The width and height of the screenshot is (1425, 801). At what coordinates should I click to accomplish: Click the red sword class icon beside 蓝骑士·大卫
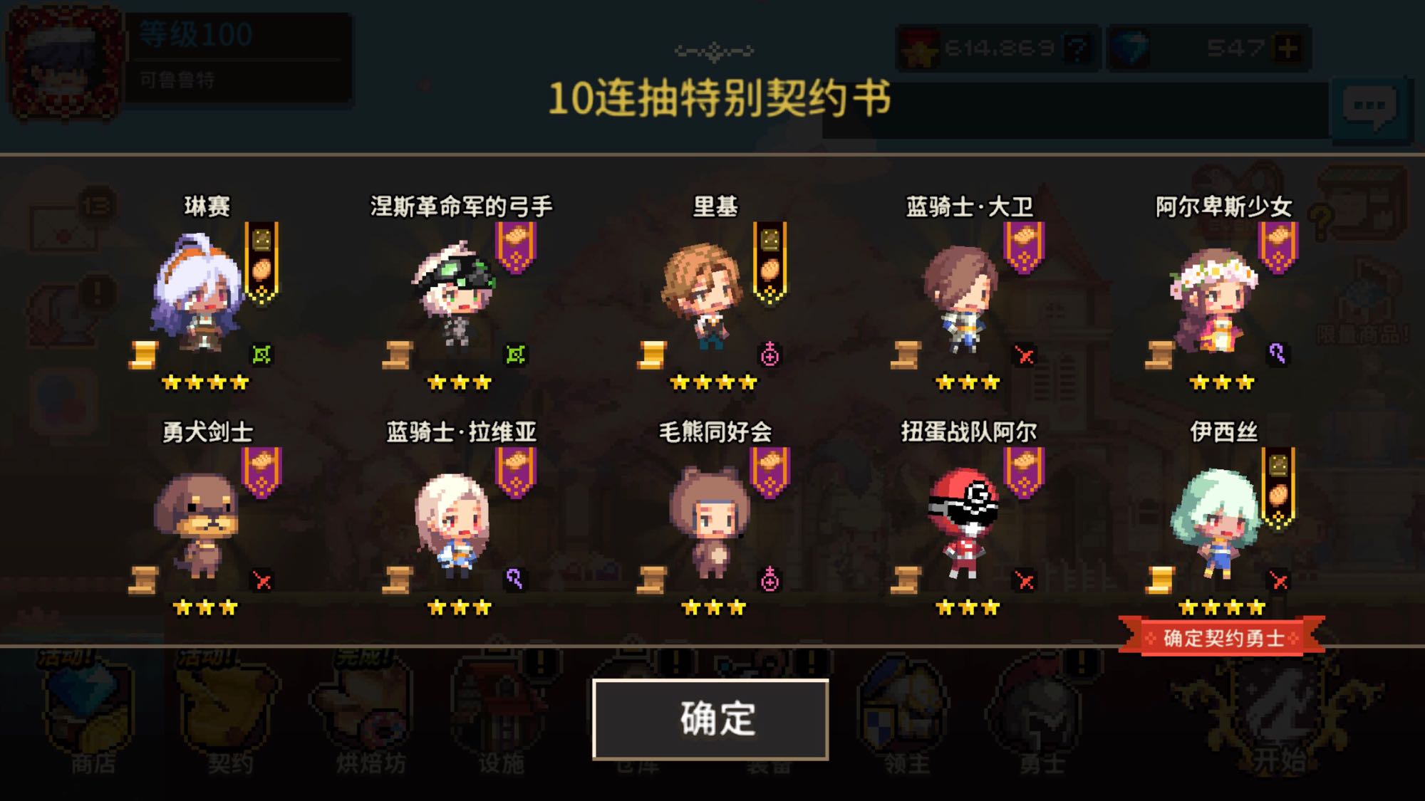[x=1025, y=355]
